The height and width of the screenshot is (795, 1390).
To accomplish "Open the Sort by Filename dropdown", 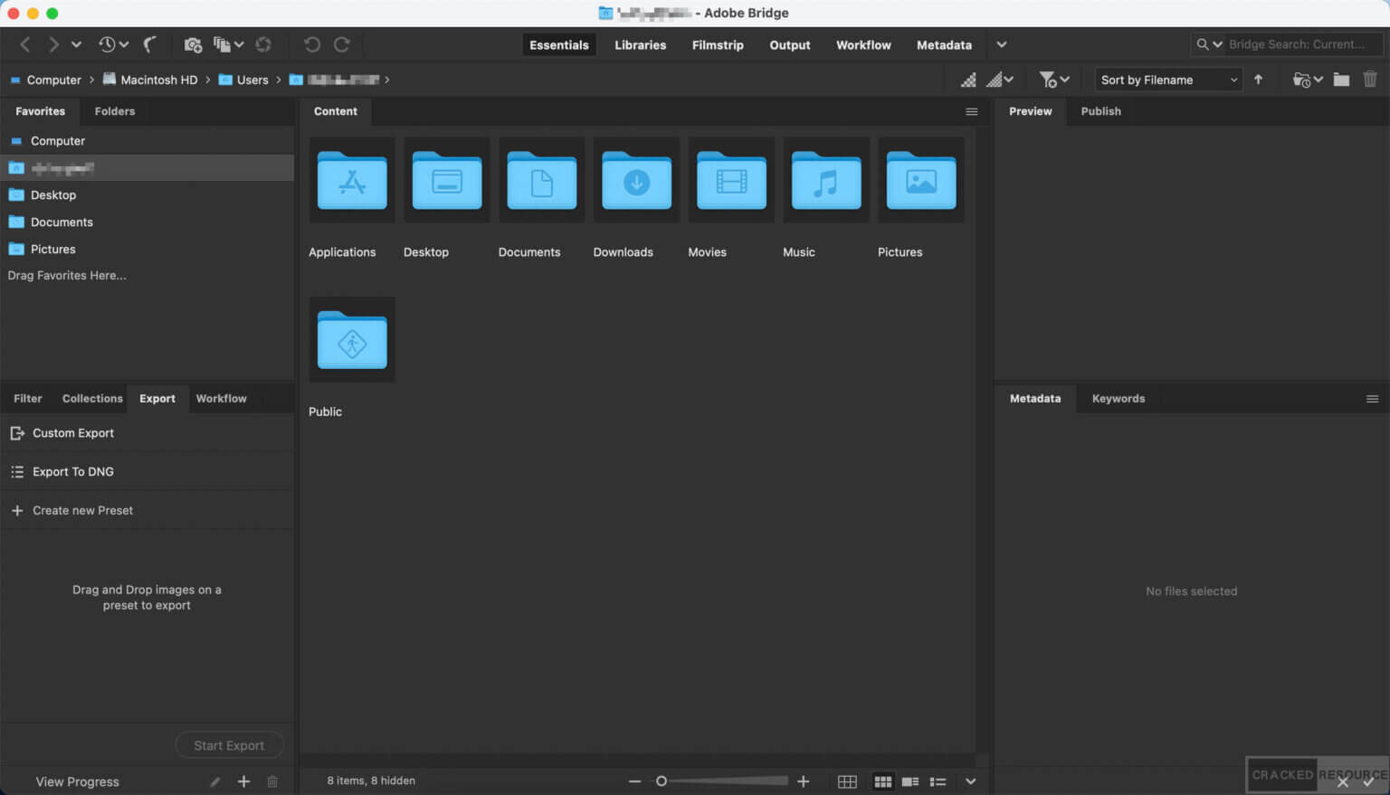I will (x=1167, y=80).
